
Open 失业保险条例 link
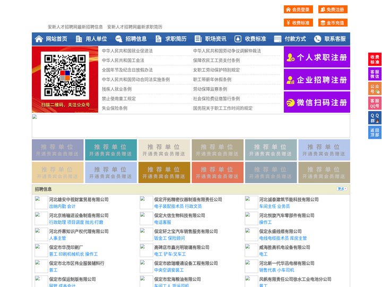click(x=115, y=108)
